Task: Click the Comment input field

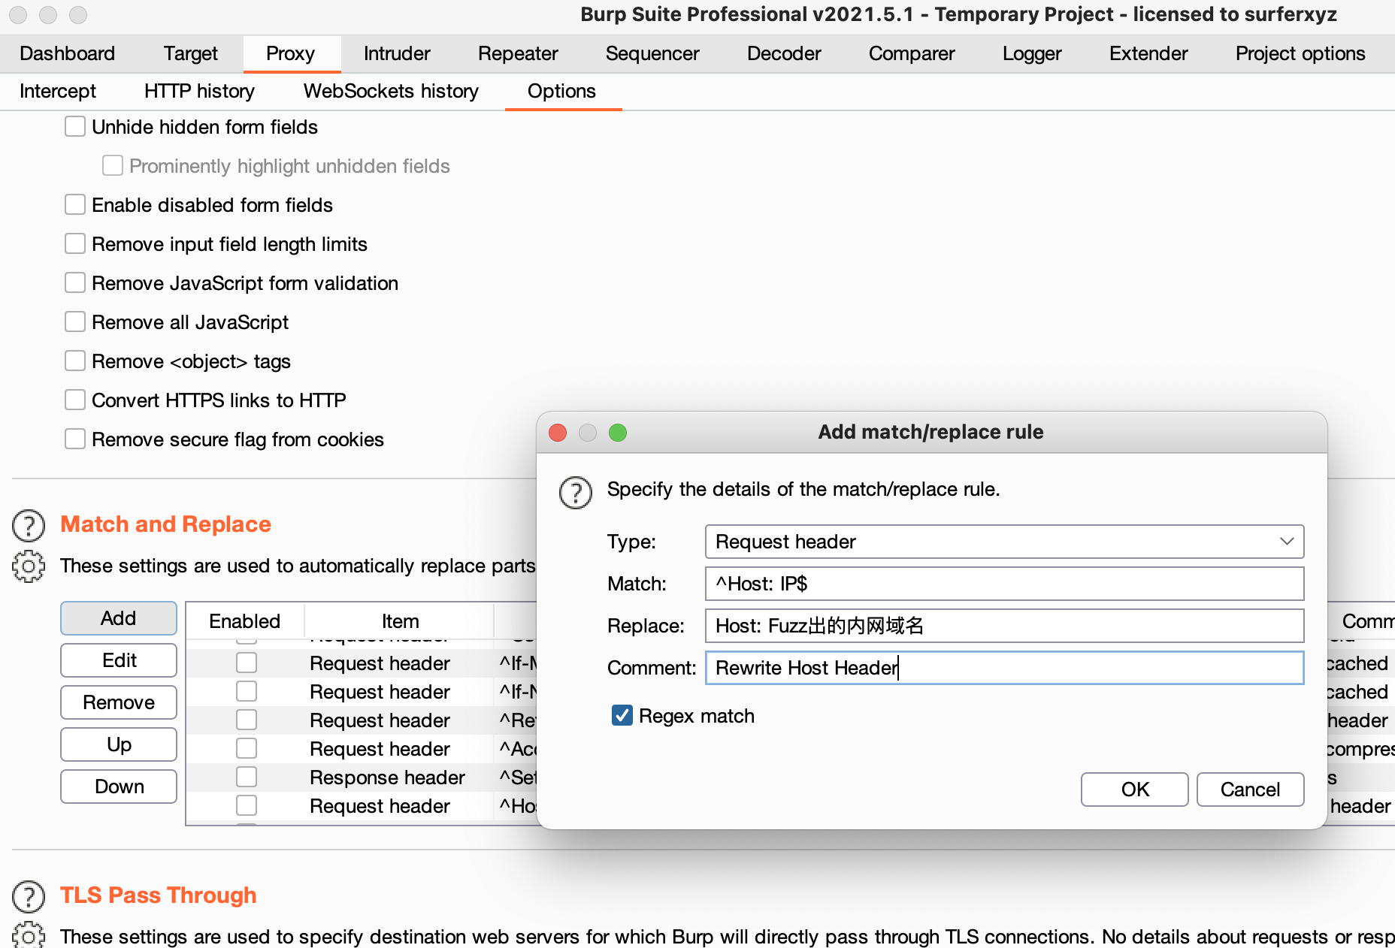Action: pyautogui.click(x=1004, y=668)
